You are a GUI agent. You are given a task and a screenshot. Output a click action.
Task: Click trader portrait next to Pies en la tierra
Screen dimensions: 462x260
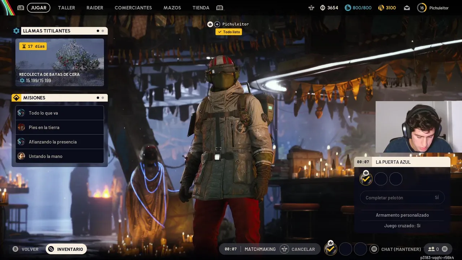click(x=21, y=127)
